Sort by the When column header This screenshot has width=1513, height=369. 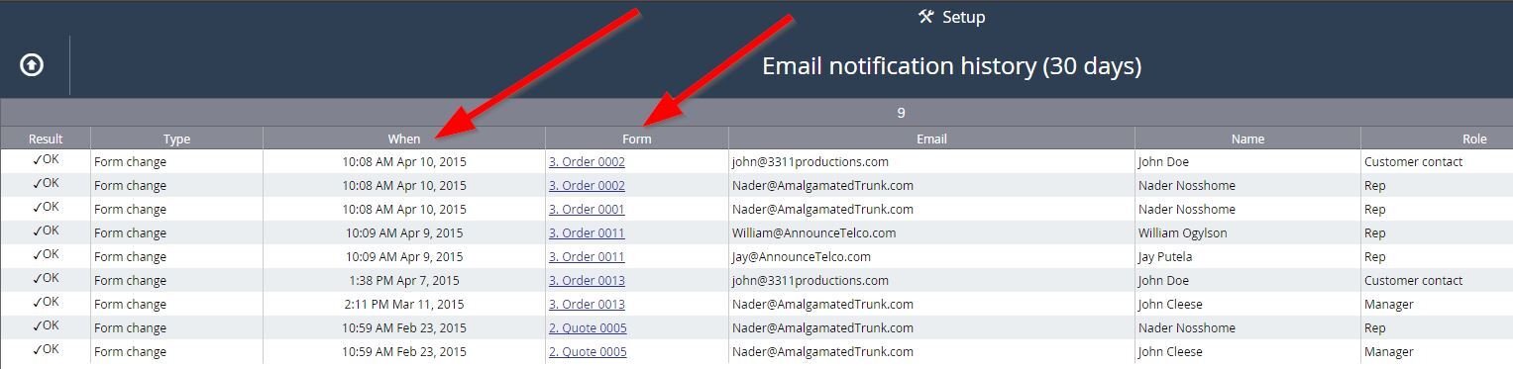pyautogui.click(x=404, y=138)
